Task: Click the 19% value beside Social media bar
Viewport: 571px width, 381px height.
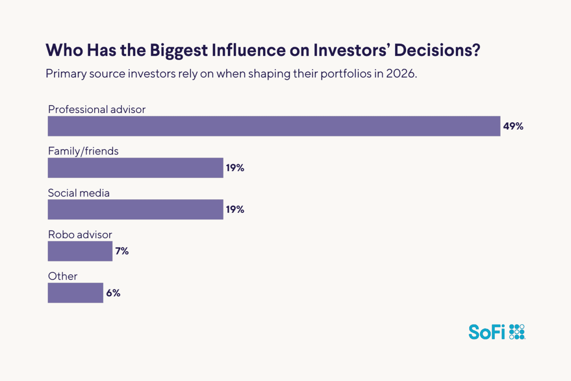Action: click(235, 209)
